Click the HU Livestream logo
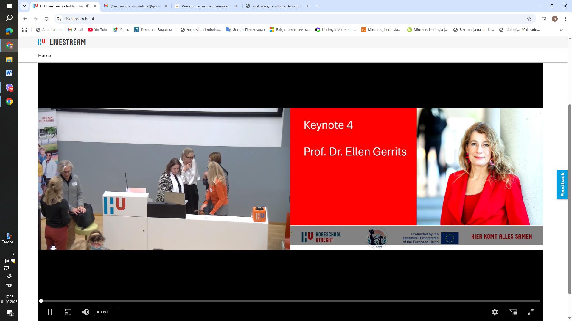572x321 pixels. pos(62,42)
